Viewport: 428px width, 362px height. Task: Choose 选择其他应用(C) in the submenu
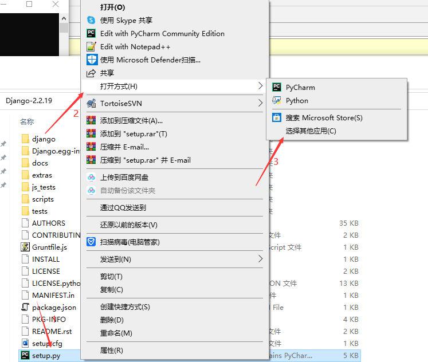click(311, 131)
